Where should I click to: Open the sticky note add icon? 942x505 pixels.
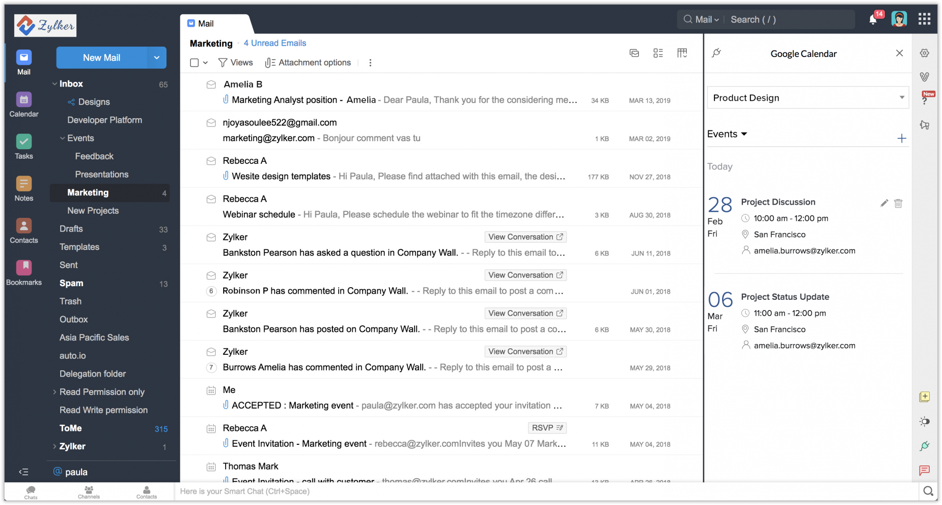coord(925,397)
